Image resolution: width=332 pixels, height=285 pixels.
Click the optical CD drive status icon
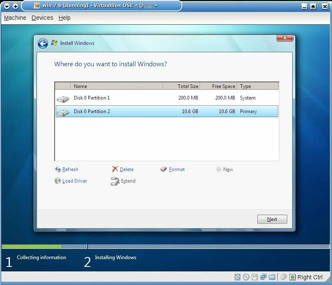(x=246, y=277)
